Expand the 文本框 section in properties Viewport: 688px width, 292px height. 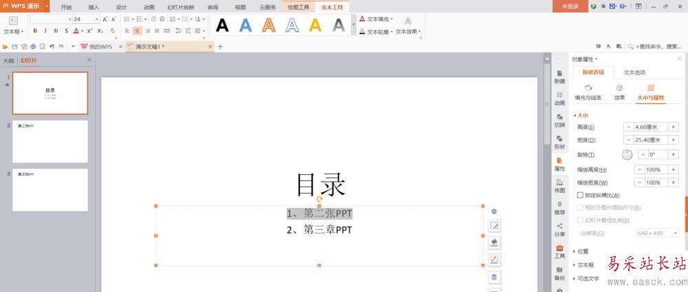[583, 264]
